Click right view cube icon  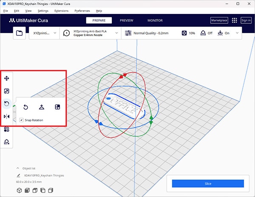point(51,190)
